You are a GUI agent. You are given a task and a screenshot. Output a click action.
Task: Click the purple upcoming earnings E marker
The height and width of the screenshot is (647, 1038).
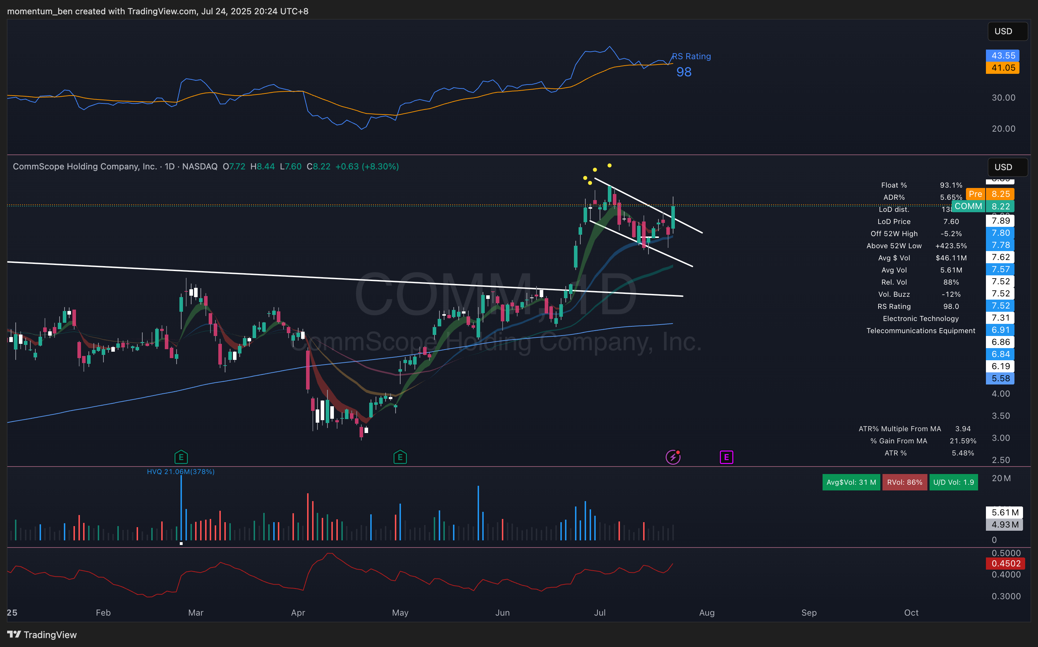pyautogui.click(x=726, y=457)
